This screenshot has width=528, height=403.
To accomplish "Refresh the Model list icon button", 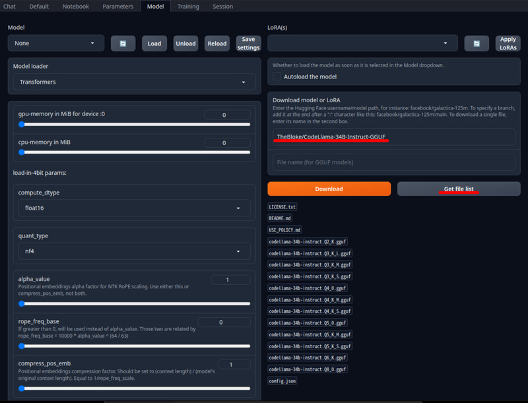I will [x=123, y=44].
